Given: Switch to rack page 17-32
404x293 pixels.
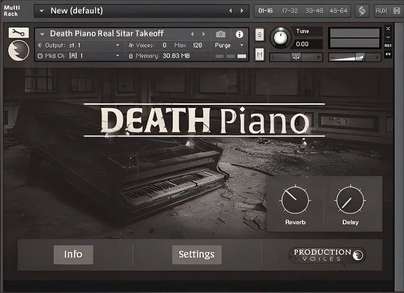Looking at the screenshot, I should click(290, 11).
